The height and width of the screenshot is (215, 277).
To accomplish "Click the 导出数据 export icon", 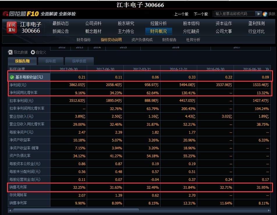I will 10,52.
